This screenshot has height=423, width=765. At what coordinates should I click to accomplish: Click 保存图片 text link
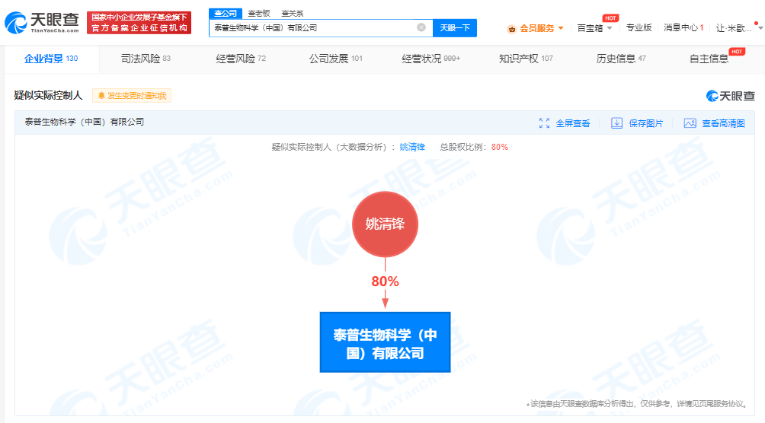point(646,123)
